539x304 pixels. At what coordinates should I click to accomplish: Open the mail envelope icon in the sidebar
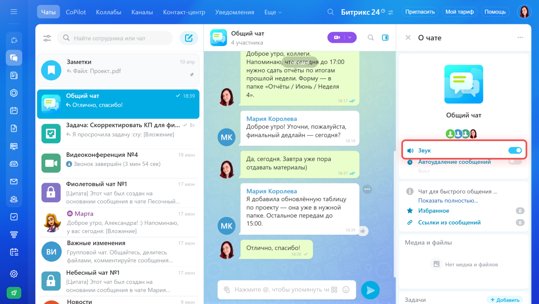tap(14, 181)
